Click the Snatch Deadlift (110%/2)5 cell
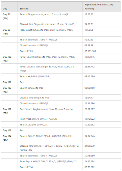Screen dimensions: 122x171 pyautogui.click(x=50, y=124)
